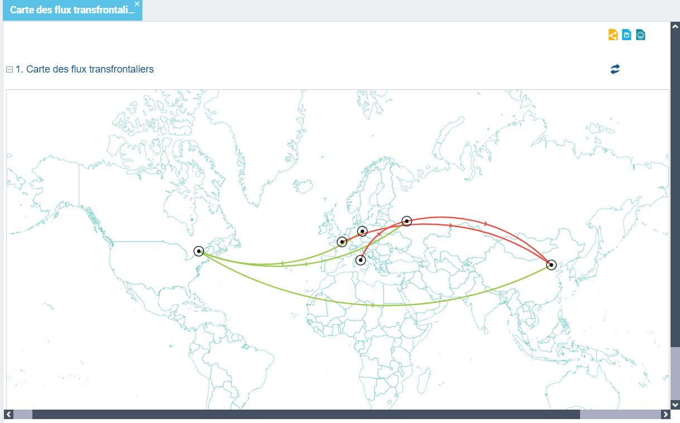
Task: Click the refresh arrows icon beside section title
Action: click(x=615, y=69)
